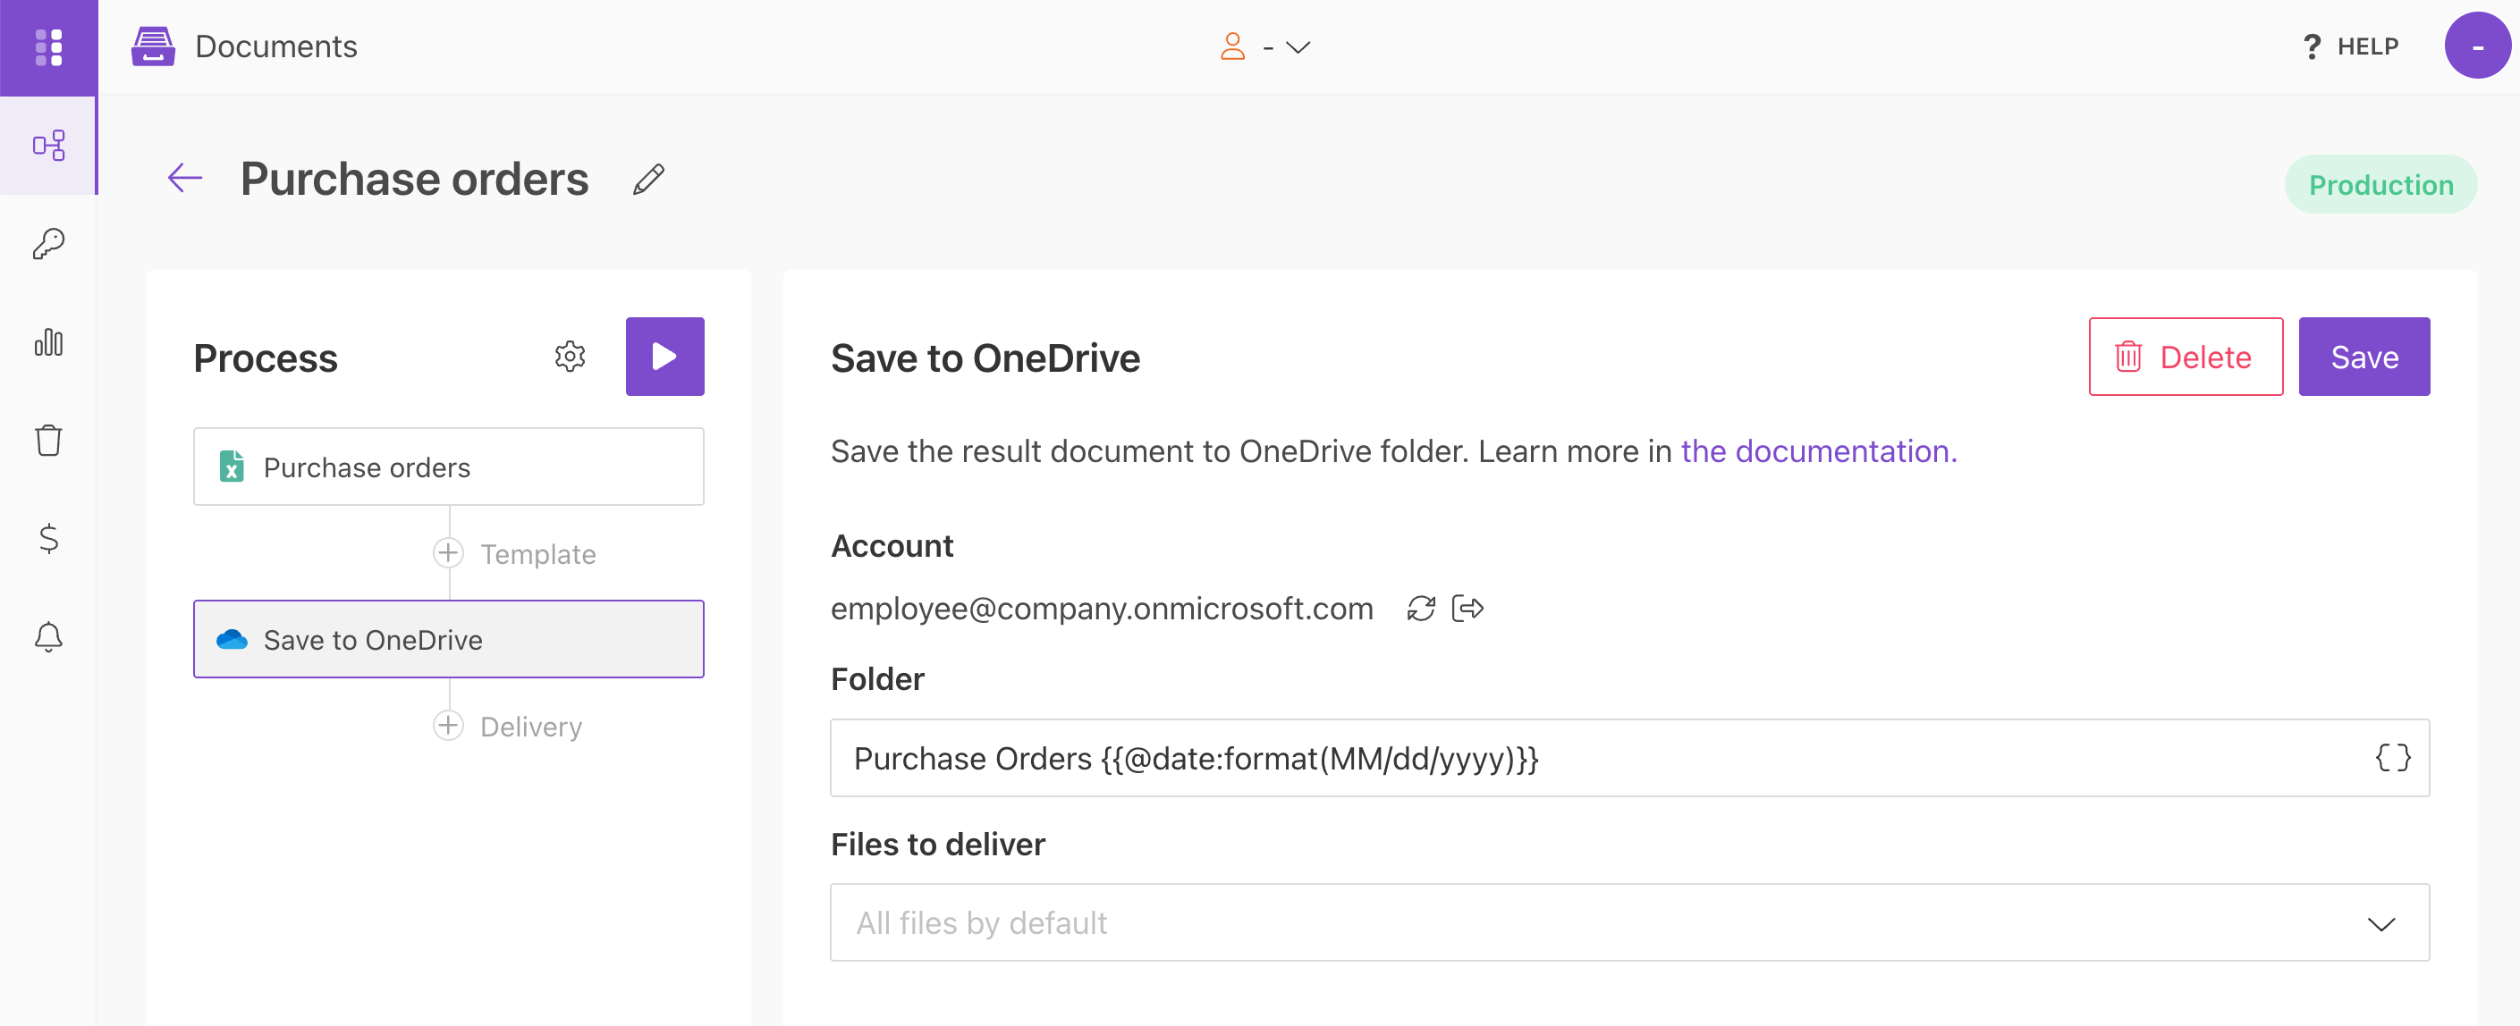Open the API keys sidebar icon
This screenshot has height=1026, width=2520.
click(48, 243)
